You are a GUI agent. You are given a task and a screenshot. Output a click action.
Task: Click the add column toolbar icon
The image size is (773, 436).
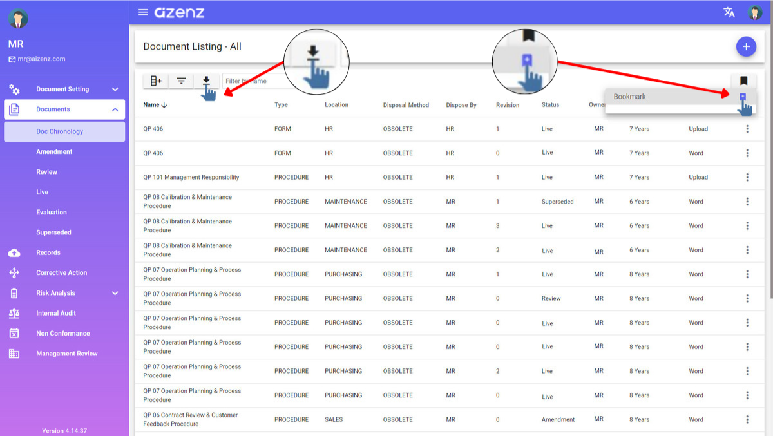pyautogui.click(x=156, y=81)
